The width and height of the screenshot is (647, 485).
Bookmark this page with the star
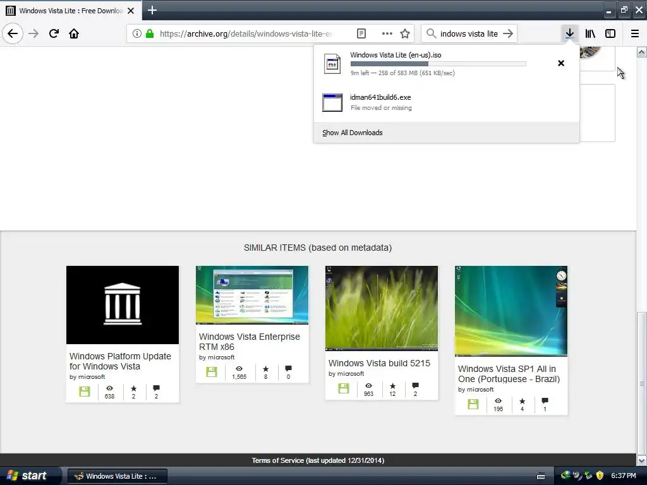(405, 33)
